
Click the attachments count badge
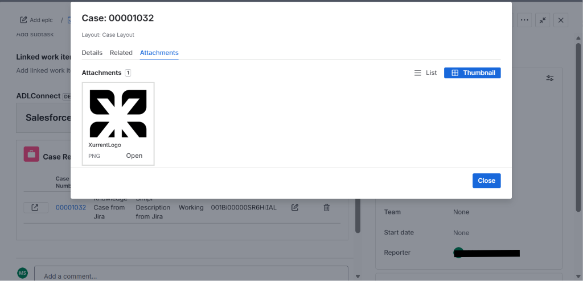click(x=128, y=73)
